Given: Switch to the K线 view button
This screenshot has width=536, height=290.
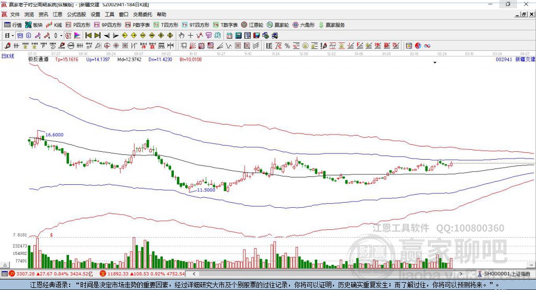Looking at the screenshot, I should tap(54, 25).
